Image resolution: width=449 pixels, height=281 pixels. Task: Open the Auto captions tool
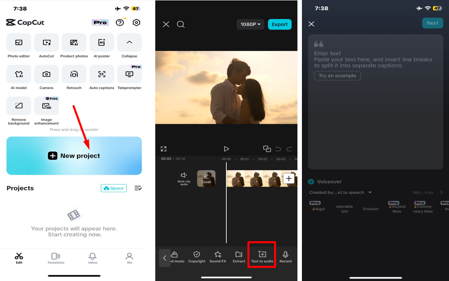click(x=102, y=74)
